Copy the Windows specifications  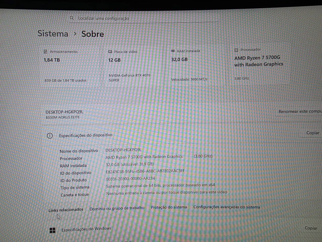pyautogui.click(x=311, y=228)
